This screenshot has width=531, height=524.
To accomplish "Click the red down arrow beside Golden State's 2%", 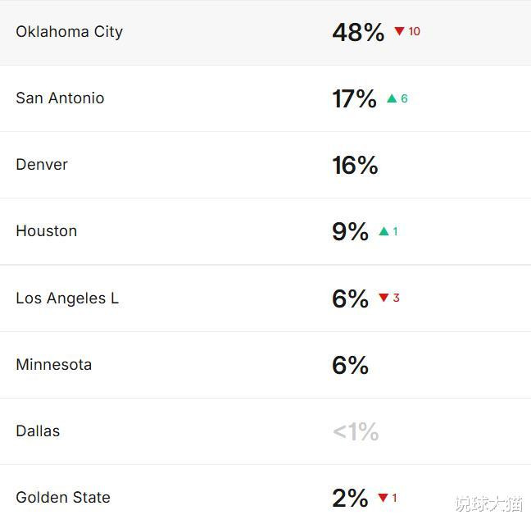I will coord(383,498).
